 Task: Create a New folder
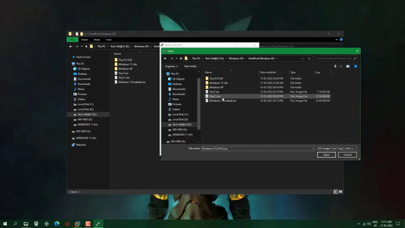[x=190, y=66]
